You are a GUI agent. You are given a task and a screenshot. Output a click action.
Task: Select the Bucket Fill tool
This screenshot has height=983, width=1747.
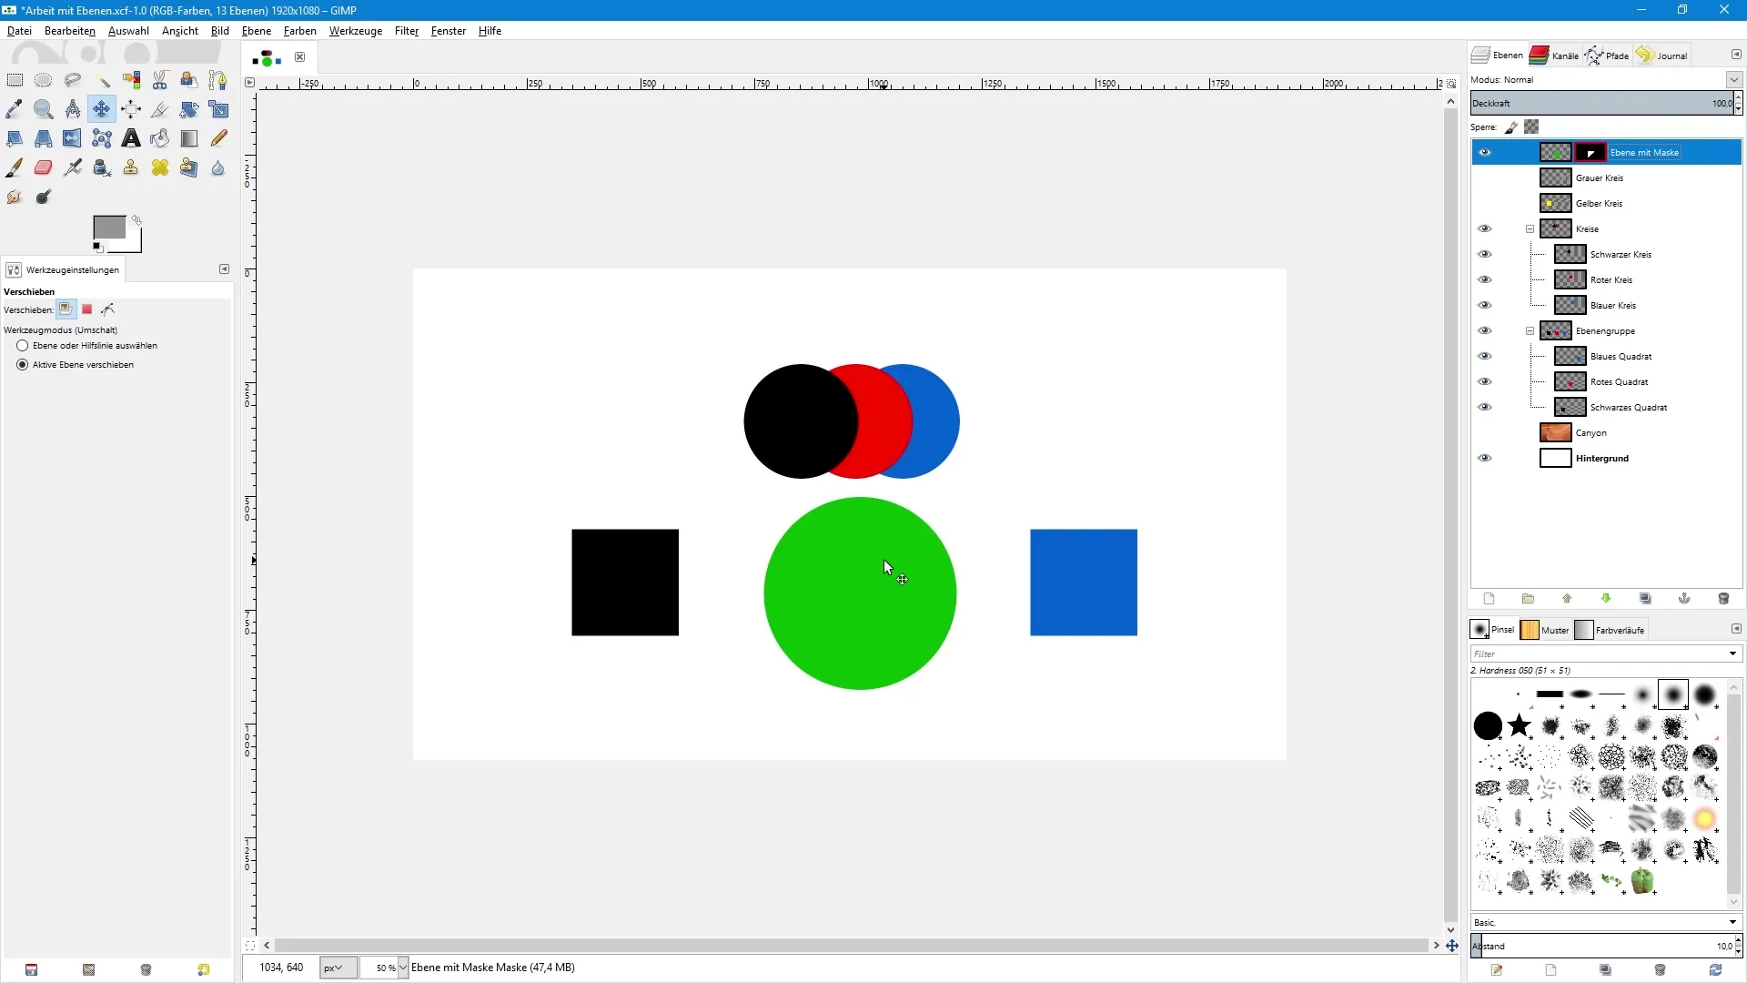pyautogui.click(x=160, y=138)
